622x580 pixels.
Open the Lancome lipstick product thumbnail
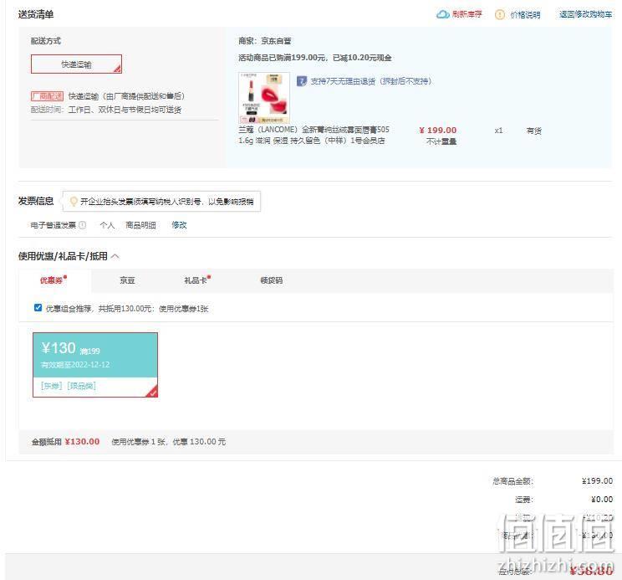pos(264,98)
